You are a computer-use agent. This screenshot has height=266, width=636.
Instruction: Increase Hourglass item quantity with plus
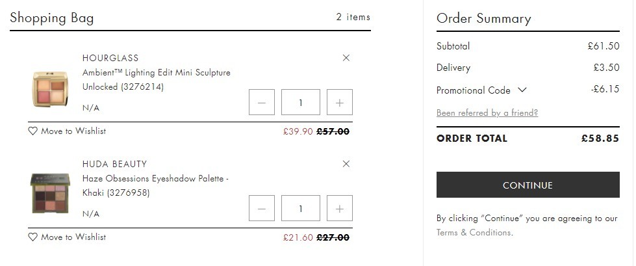[x=340, y=102]
